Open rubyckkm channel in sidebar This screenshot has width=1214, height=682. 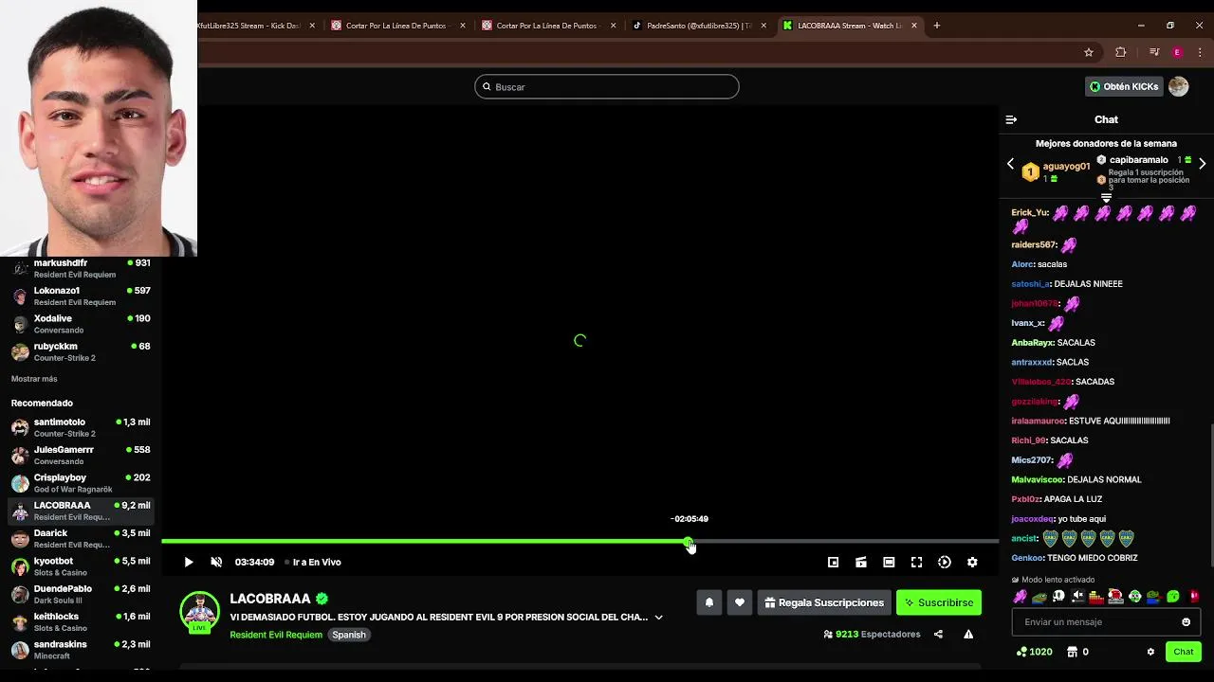point(81,351)
